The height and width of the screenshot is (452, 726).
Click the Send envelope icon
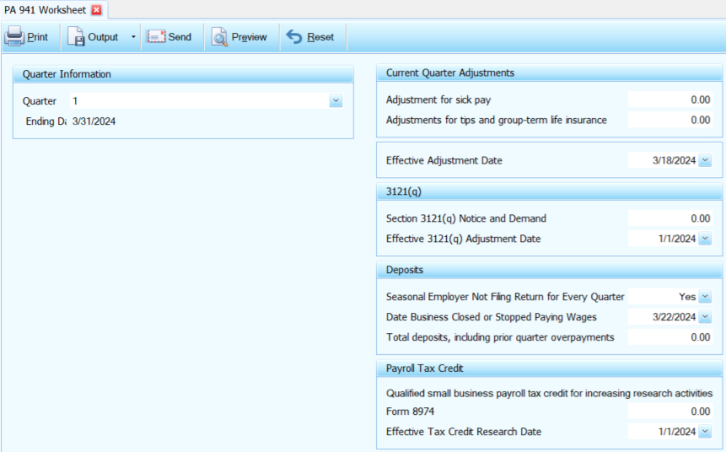pyautogui.click(x=156, y=37)
